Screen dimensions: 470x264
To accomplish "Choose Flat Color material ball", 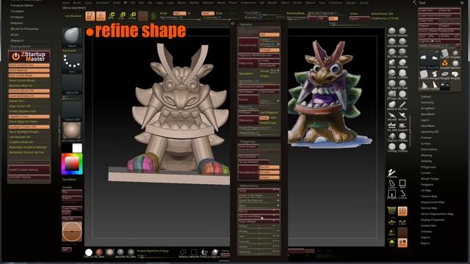I will coord(89,252).
